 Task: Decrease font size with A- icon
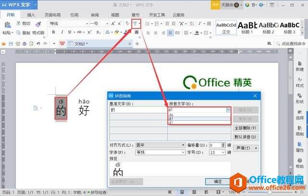[120, 24]
